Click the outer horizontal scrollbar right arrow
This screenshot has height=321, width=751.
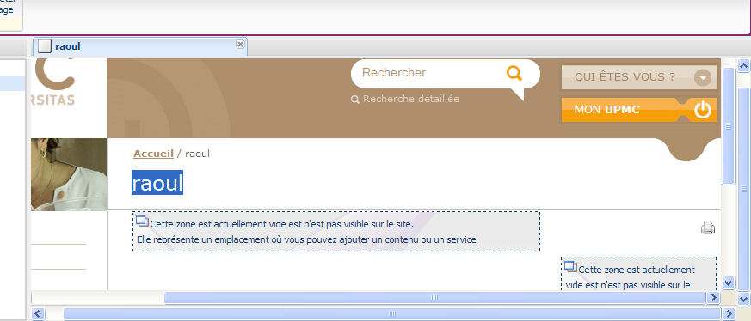[728, 314]
